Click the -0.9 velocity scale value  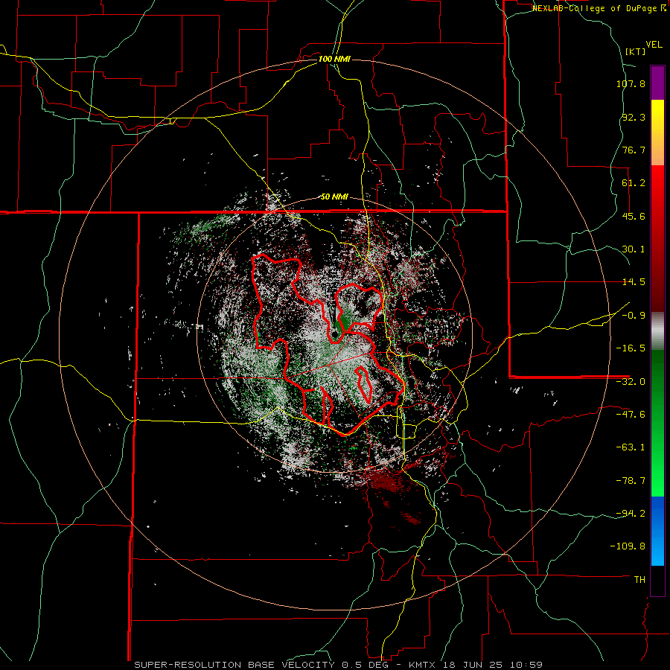click(634, 316)
